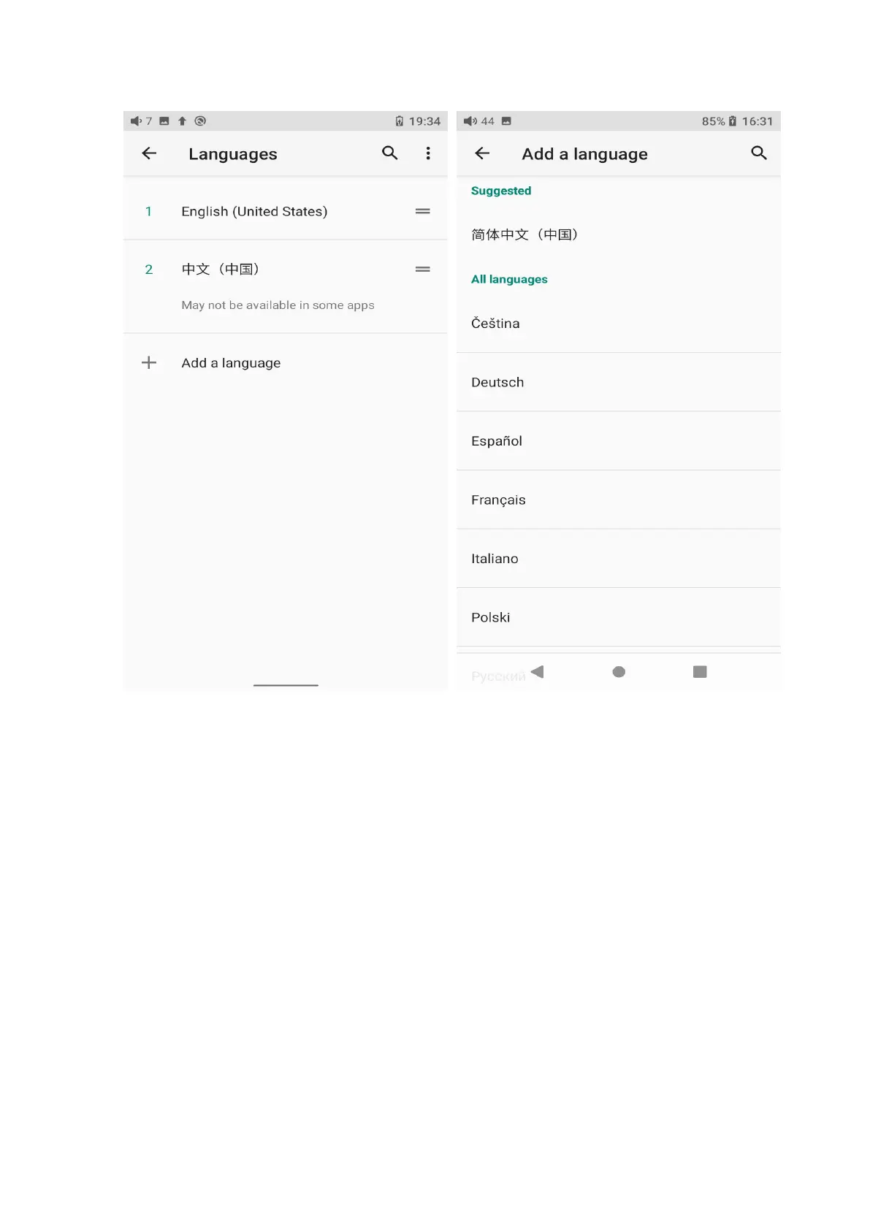Search languages in Add a language
The width and height of the screenshot is (870, 1230).
[759, 153]
